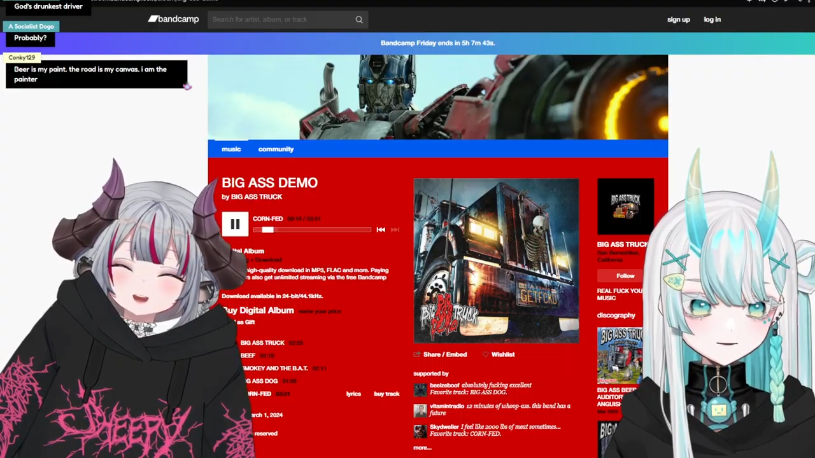Image resolution: width=815 pixels, height=458 pixels.
Task: Open lyrics for the CORN-FED track
Action: pos(353,394)
